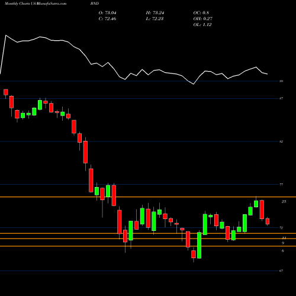Click the OC: 0.8 value
This screenshot has width=296, height=296.
point(201,13)
